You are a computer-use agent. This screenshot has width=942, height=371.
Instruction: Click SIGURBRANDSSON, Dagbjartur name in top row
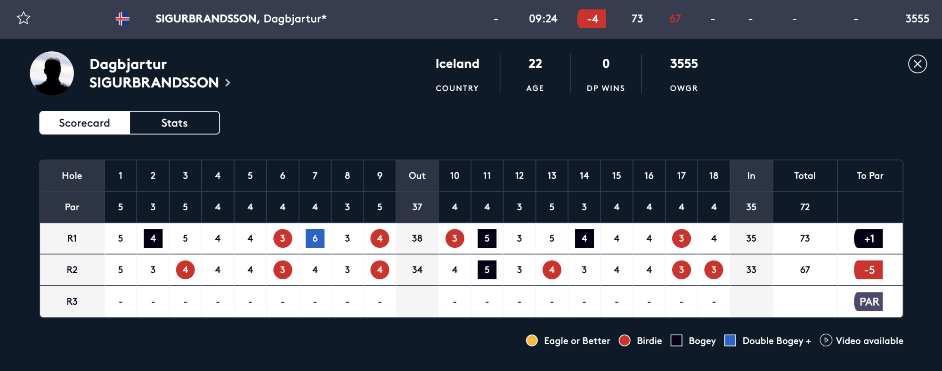241,19
